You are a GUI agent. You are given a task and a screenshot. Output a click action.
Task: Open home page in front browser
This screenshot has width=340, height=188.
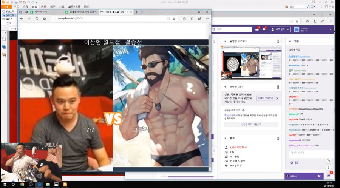45,19
